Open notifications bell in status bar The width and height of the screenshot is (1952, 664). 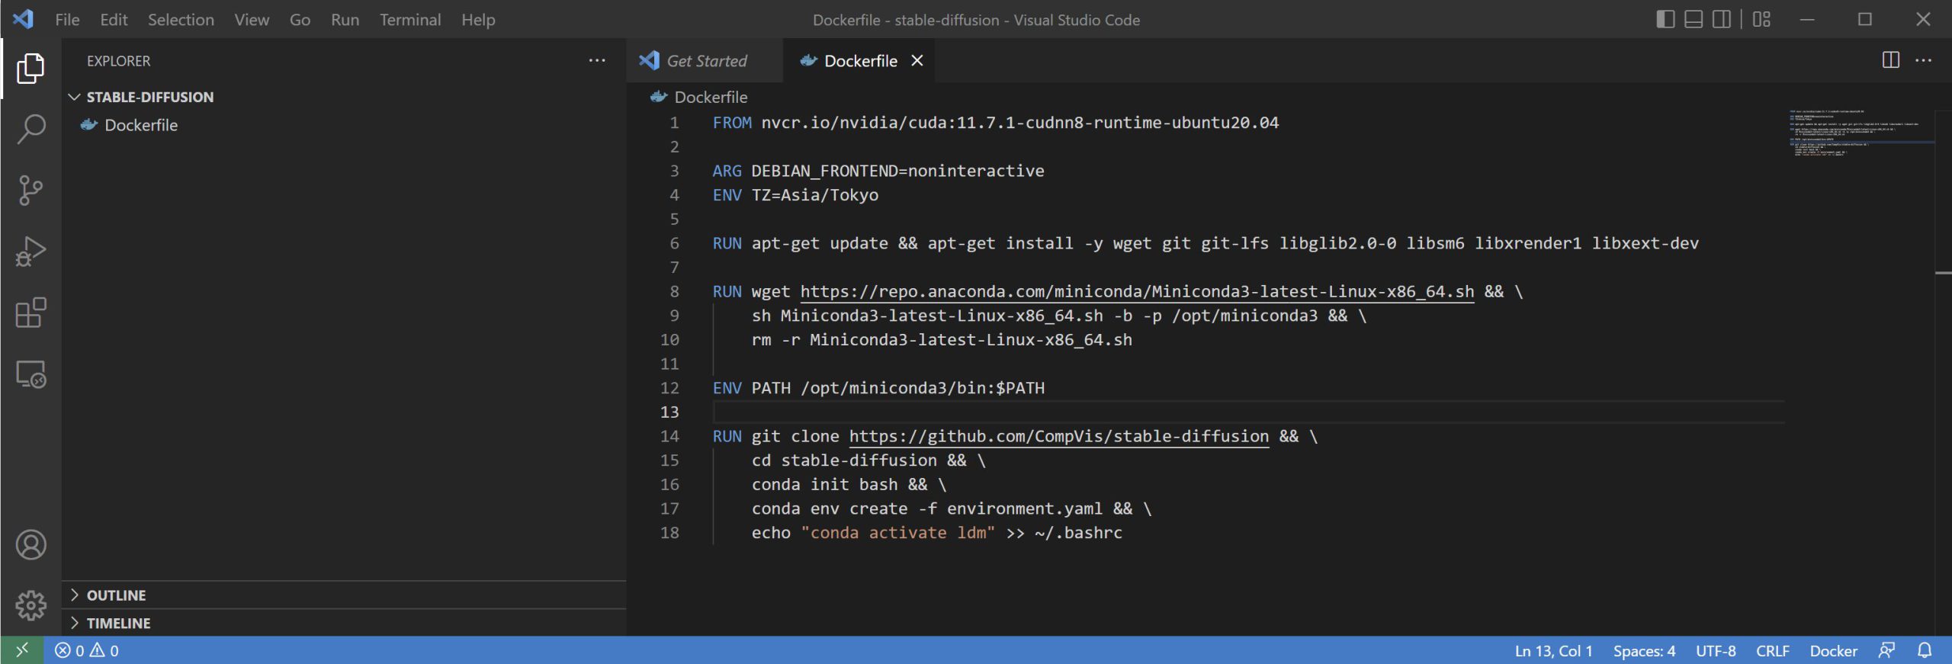click(1925, 650)
